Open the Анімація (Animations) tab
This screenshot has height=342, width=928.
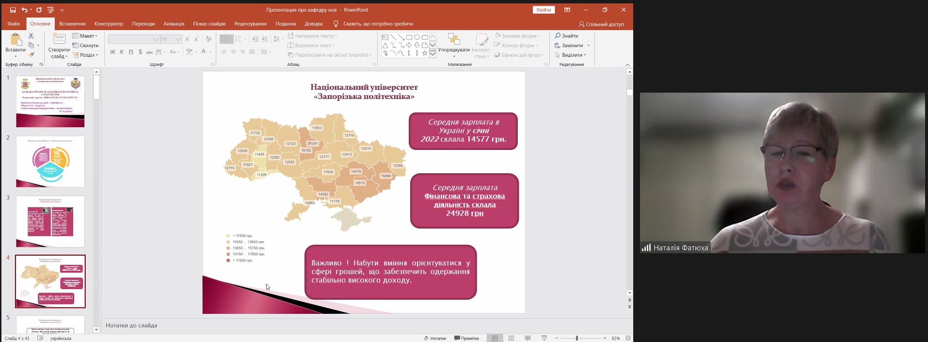(174, 24)
